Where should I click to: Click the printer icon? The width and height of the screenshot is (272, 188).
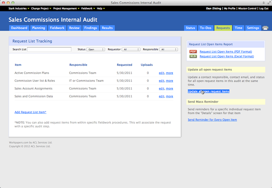pyautogui.click(x=265, y=28)
